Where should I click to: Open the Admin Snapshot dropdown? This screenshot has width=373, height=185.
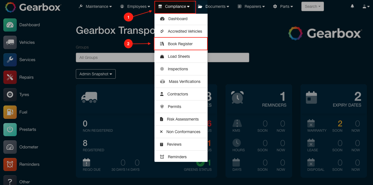pyautogui.click(x=96, y=74)
